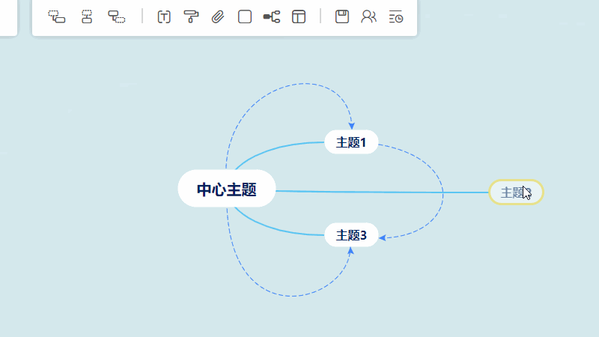This screenshot has width=599, height=337.
Task: Open the branch structure layout icon
Action: tap(272, 16)
